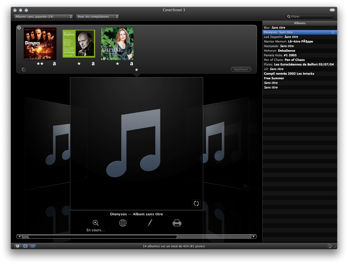This screenshot has width=348, height=264.
Task: Click the right arrow of the cover flow scrollbar
Action: coord(254,236)
